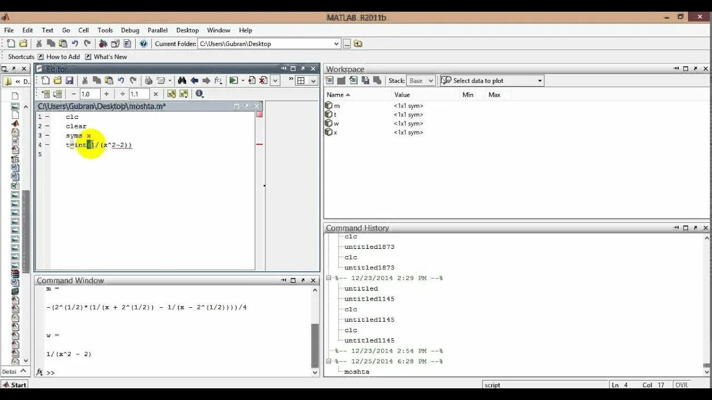Expand the Current Folder path dropdown
This screenshot has width=712, height=400.
click(x=336, y=43)
